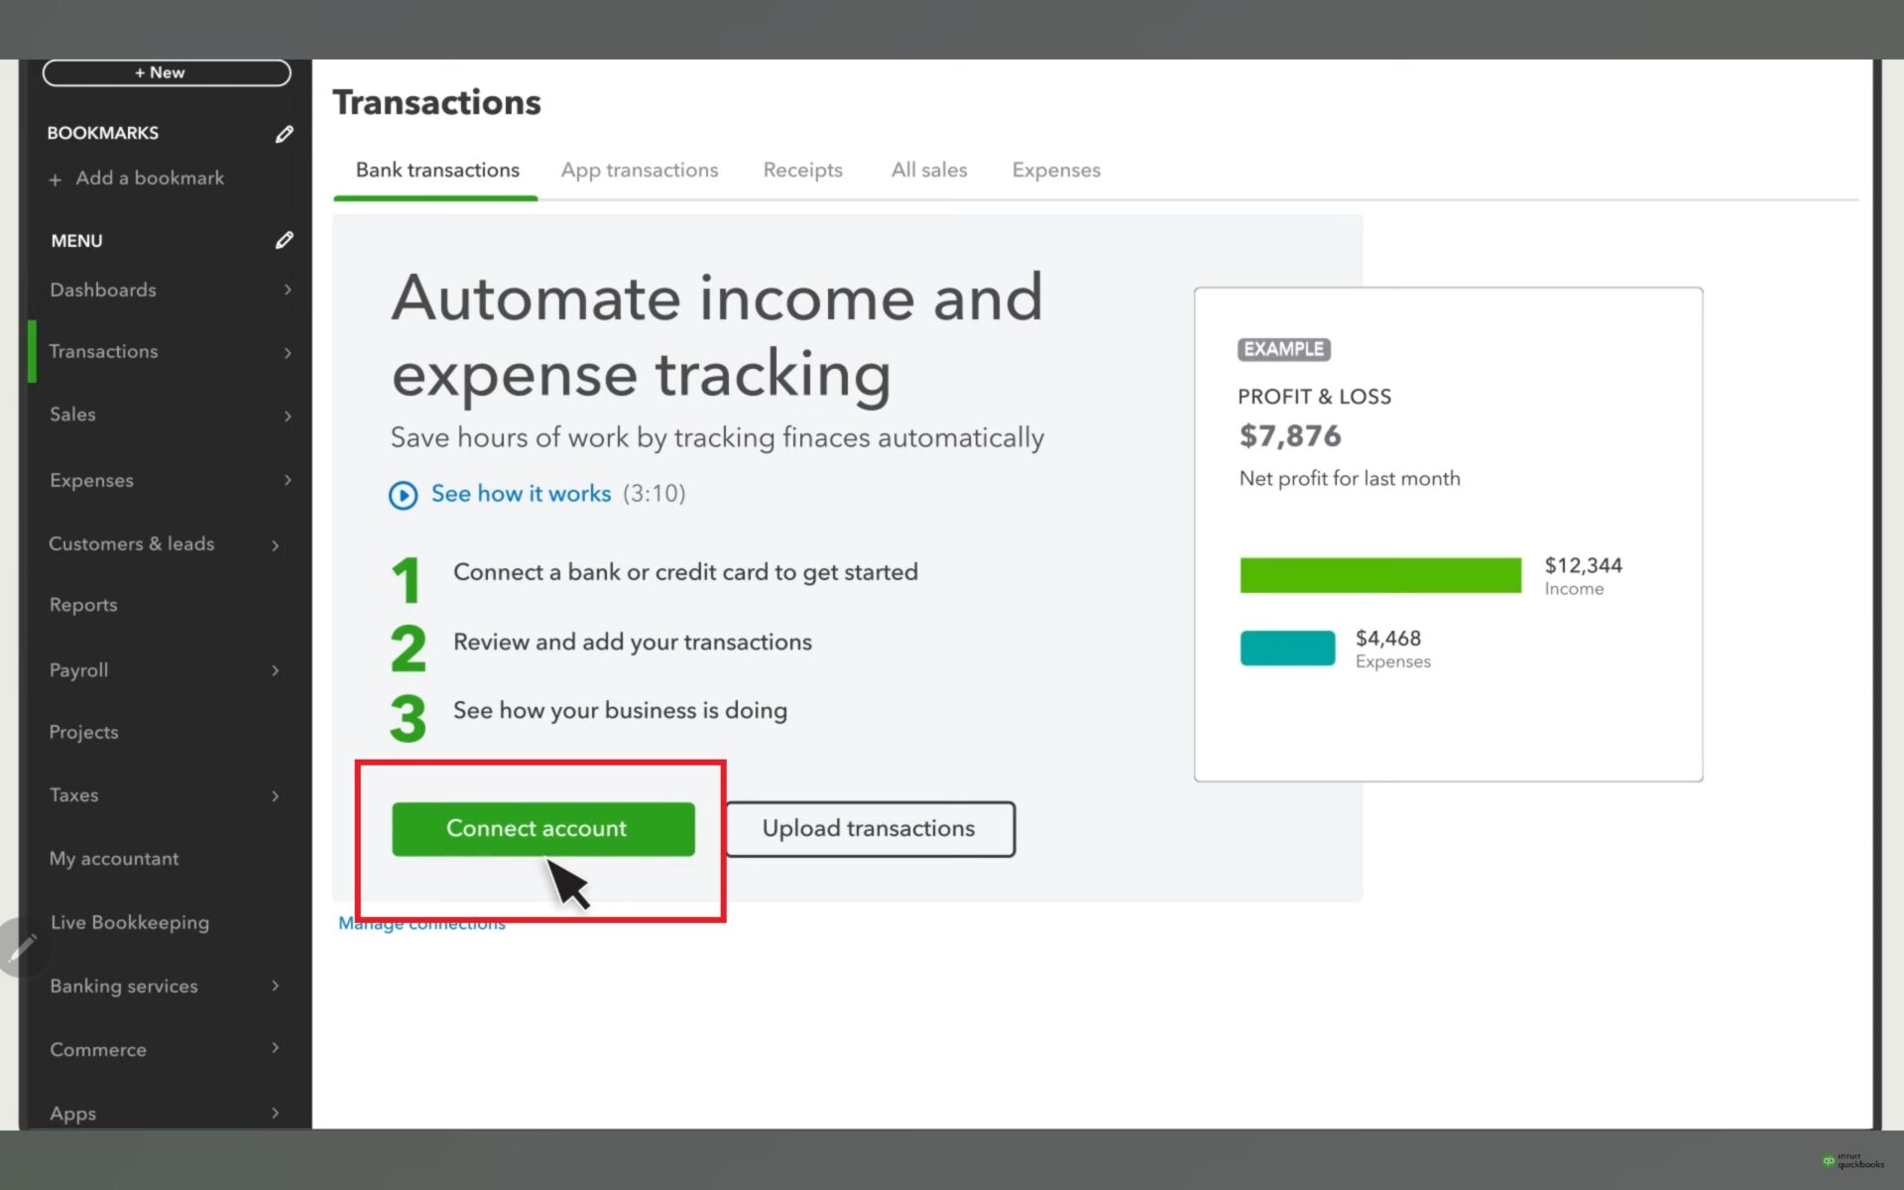Click the Bookmarks edit pencil icon
The width and height of the screenshot is (1904, 1190).
click(284, 134)
